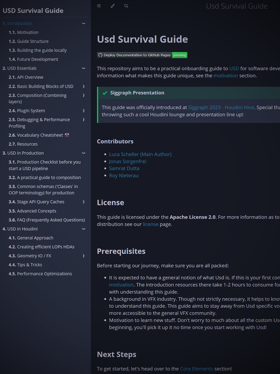This screenshot has width=280, height=374.
Task: Open Roy Nieterau contributor link
Action: (124, 176)
